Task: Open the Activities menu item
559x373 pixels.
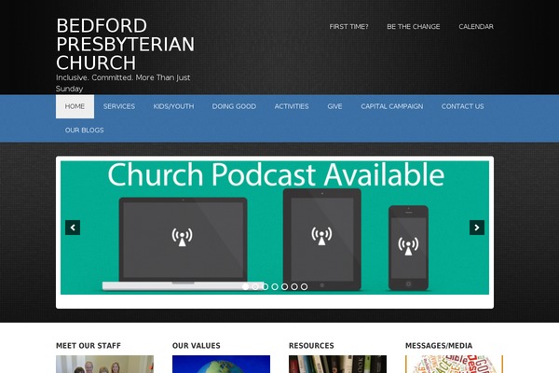Action: (x=292, y=106)
